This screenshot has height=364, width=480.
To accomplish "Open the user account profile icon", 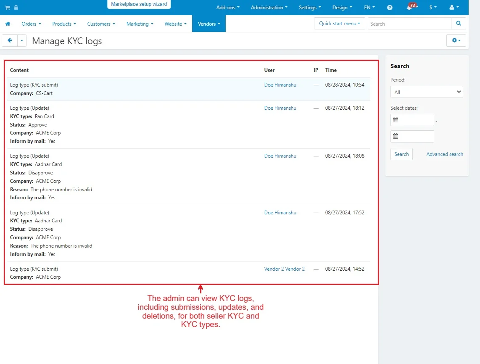I will click(x=454, y=8).
